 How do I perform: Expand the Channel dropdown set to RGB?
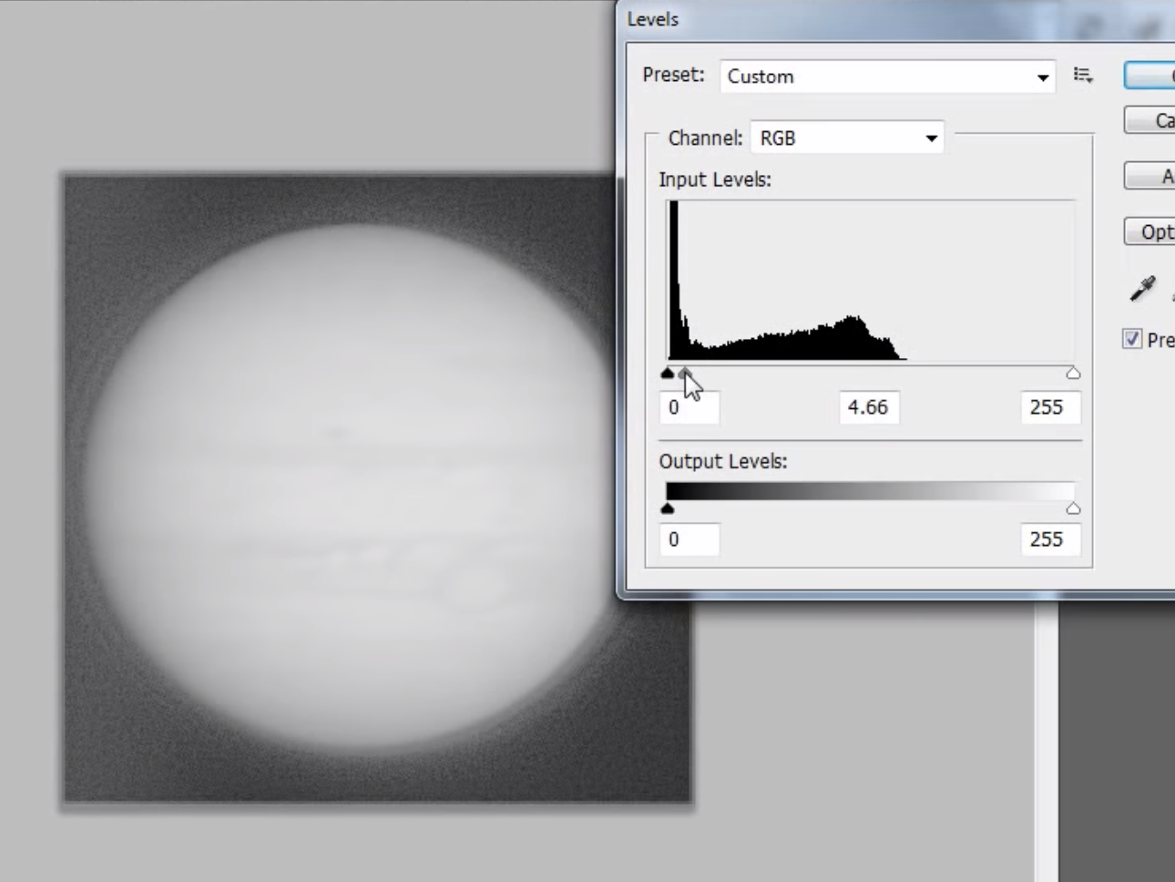click(846, 138)
